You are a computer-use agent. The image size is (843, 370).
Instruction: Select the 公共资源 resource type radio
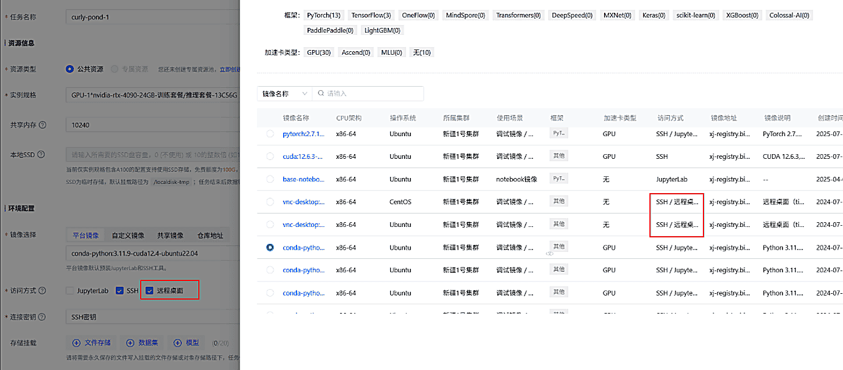pyautogui.click(x=70, y=69)
